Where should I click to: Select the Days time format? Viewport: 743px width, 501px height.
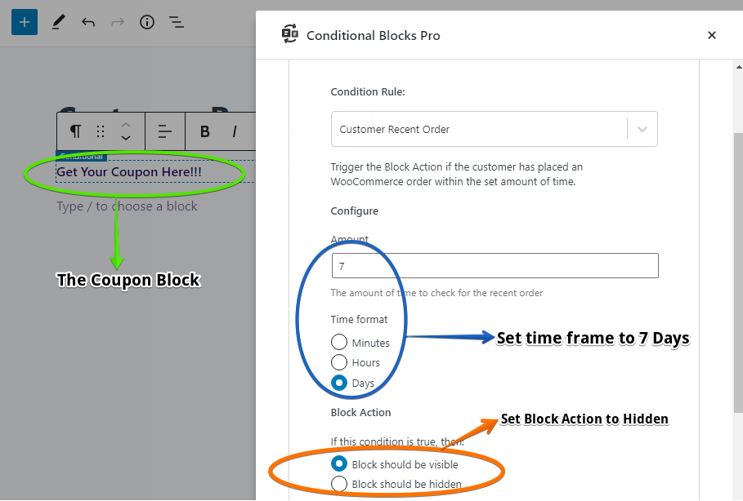point(340,383)
